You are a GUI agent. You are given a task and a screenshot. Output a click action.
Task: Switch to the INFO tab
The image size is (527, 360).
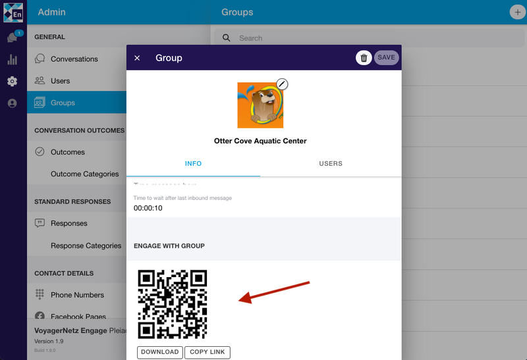click(x=193, y=163)
